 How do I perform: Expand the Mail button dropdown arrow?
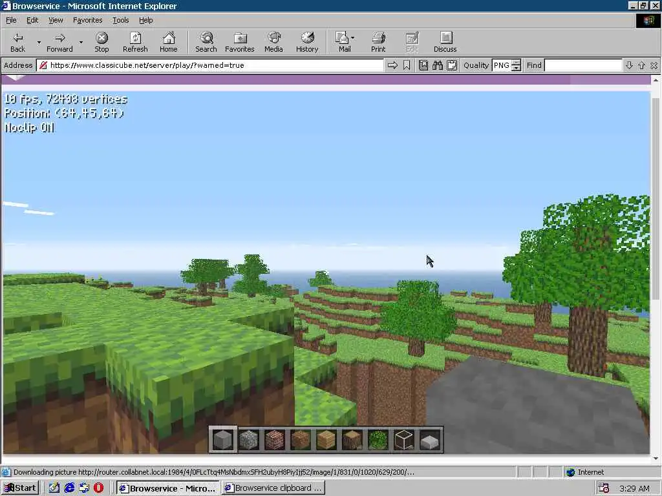353,38
